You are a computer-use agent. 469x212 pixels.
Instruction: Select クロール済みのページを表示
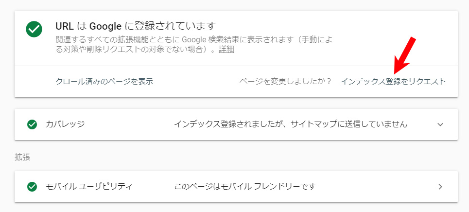pyautogui.click(x=104, y=82)
